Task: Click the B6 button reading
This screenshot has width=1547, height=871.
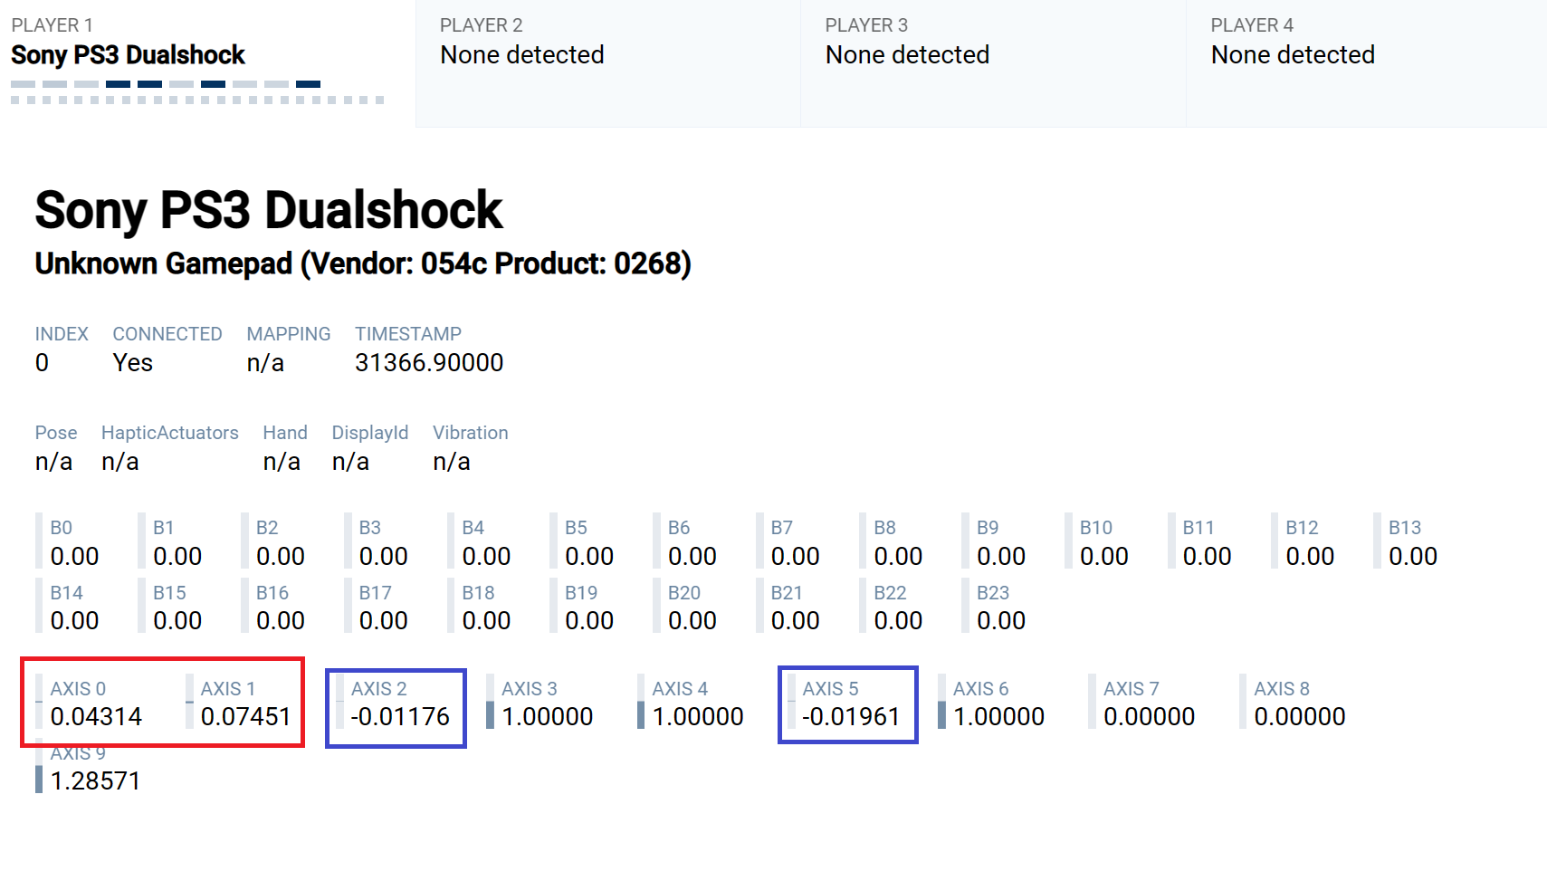Action: (687, 542)
